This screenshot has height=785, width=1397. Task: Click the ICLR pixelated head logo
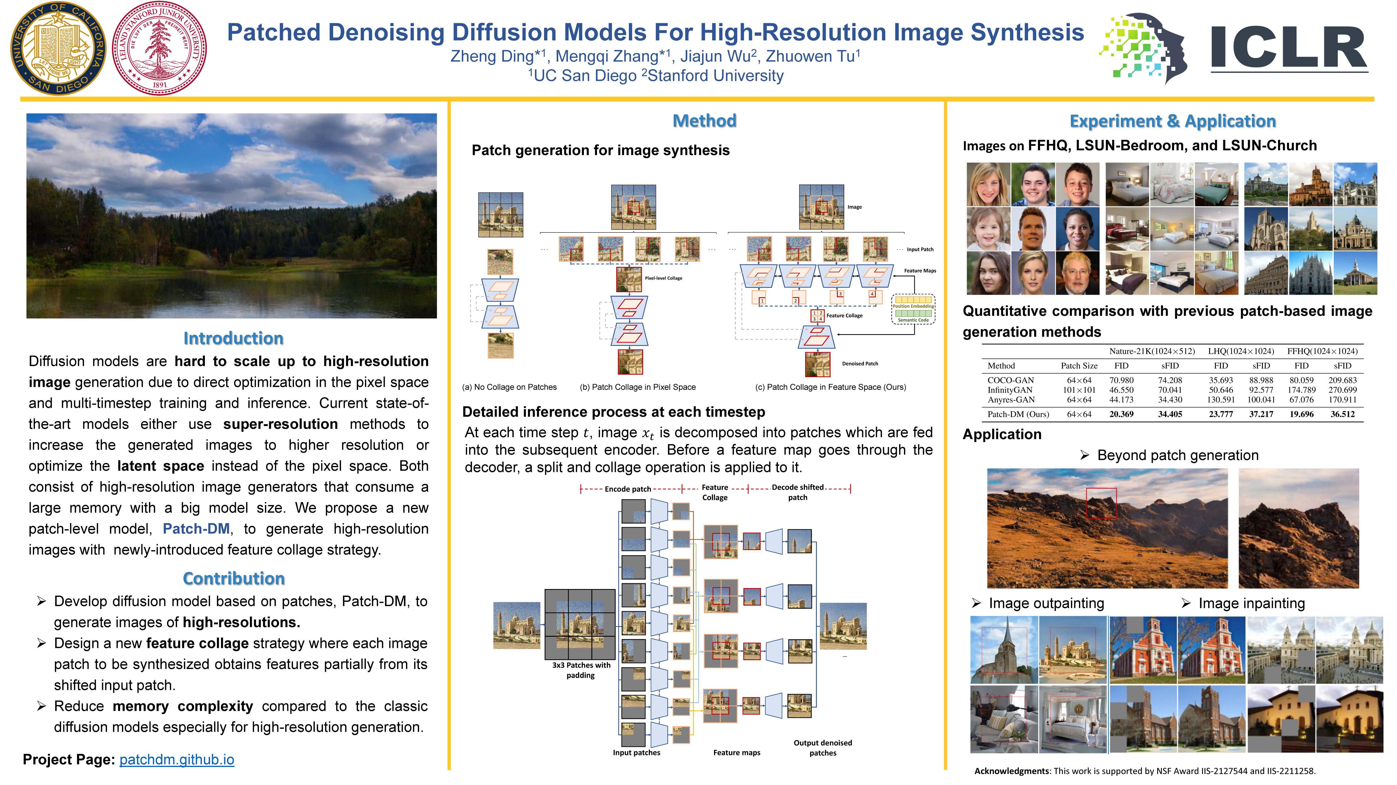pos(1143,49)
